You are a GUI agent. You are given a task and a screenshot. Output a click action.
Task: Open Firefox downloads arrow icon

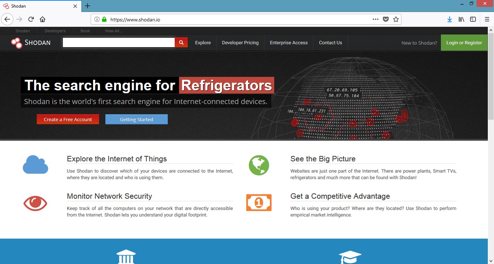pos(450,19)
